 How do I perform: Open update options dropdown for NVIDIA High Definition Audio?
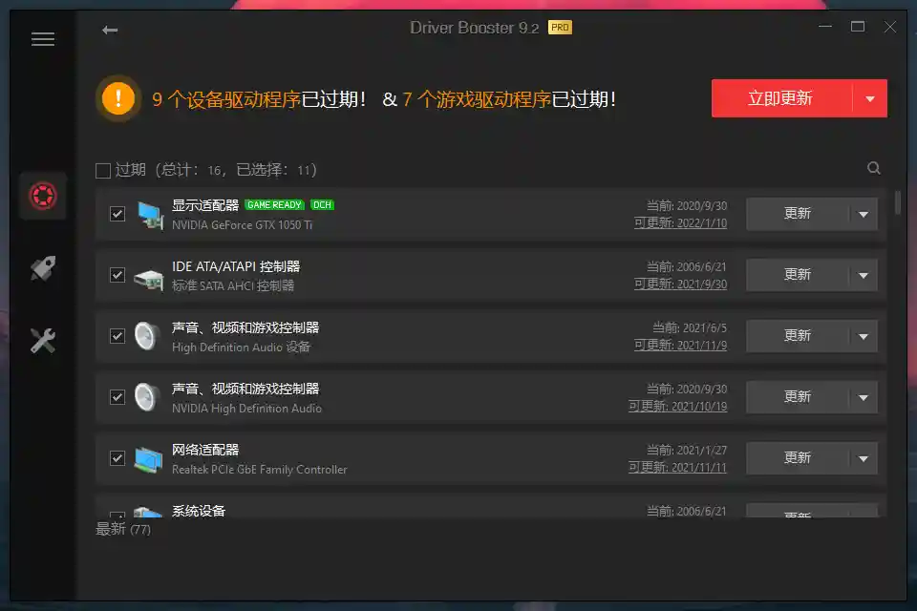864,397
